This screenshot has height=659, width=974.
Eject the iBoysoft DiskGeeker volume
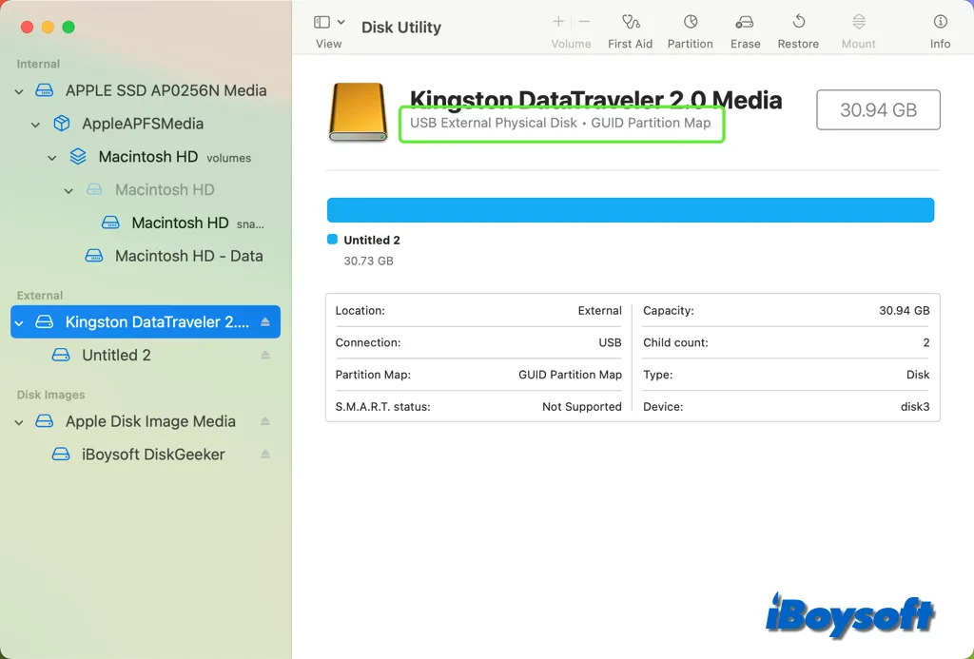265,454
